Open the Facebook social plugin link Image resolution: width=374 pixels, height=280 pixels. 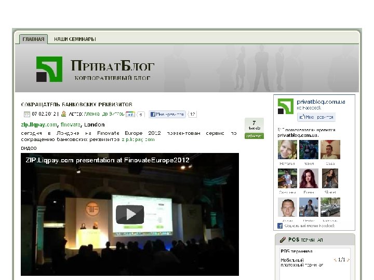(310, 226)
